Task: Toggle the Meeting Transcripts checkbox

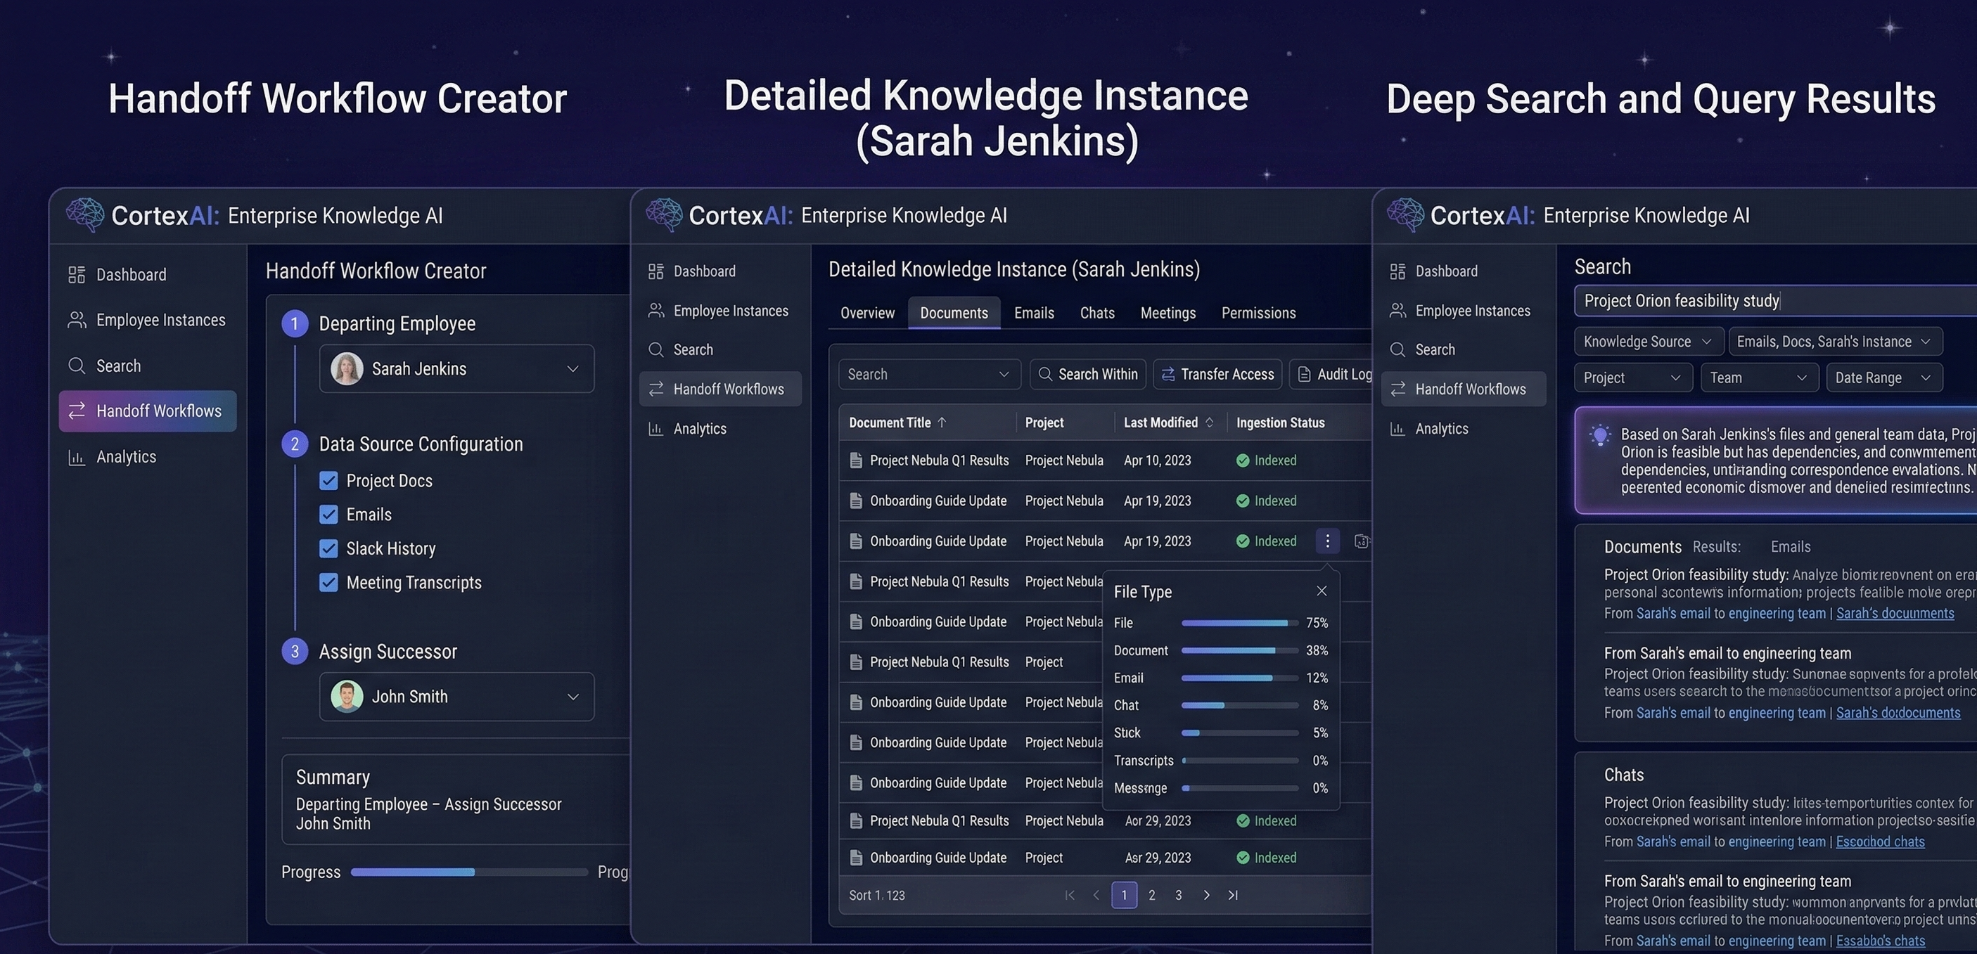Action: [x=328, y=582]
